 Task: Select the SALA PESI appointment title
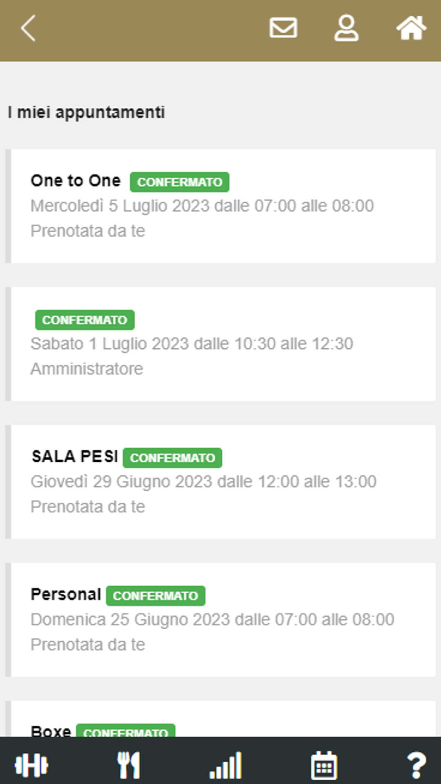(75, 457)
